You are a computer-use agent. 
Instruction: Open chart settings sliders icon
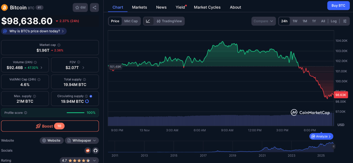click(345, 21)
